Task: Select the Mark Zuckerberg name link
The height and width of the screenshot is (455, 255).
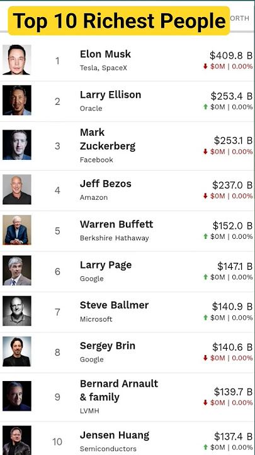Action: [x=108, y=139]
